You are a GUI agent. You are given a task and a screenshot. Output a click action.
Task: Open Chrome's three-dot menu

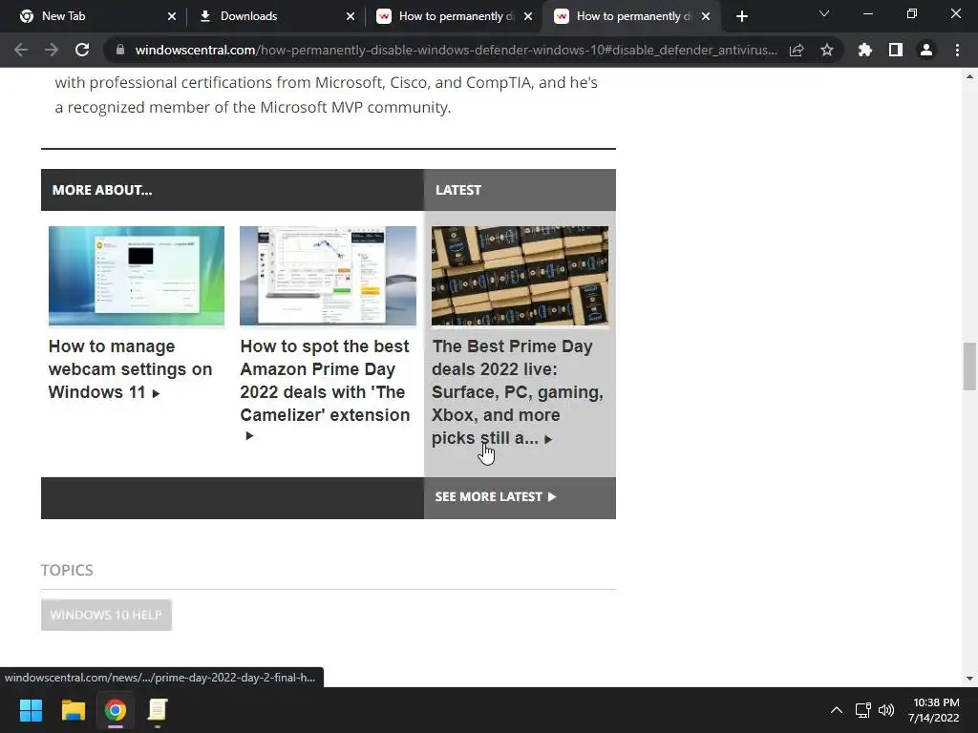957,50
